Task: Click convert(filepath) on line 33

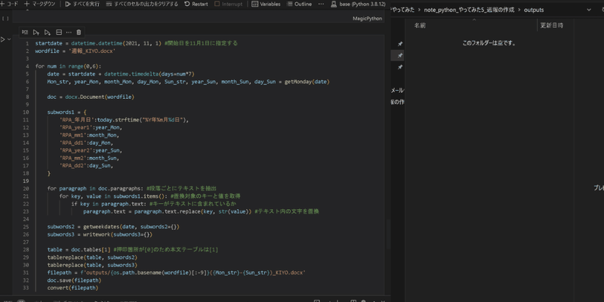Action: click(x=72, y=288)
